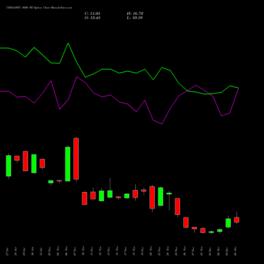Click the 10 Nov date label

click(83, 251)
